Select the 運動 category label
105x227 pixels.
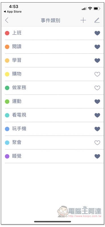click(17, 101)
